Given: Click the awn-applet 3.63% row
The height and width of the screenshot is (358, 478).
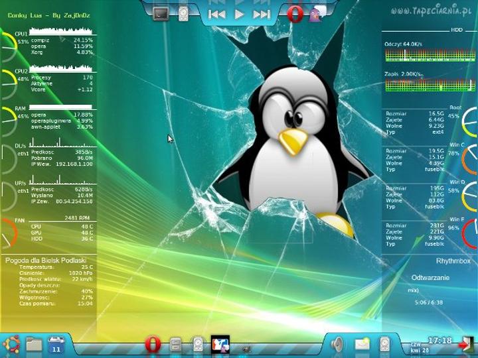Looking at the screenshot, I should click(62, 127).
